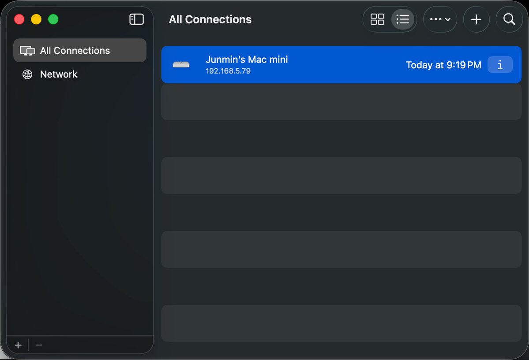
Task: Click the Network globe icon
Action: 27,74
